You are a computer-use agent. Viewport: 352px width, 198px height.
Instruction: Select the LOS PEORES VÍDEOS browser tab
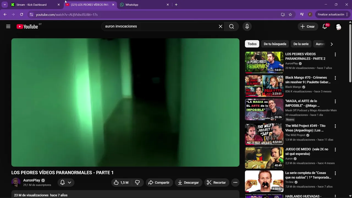90,5
